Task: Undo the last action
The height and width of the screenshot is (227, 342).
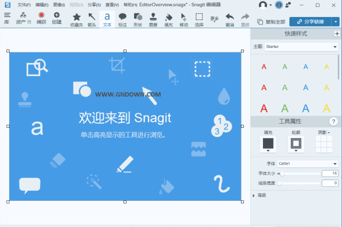Action: (x=230, y=20)
